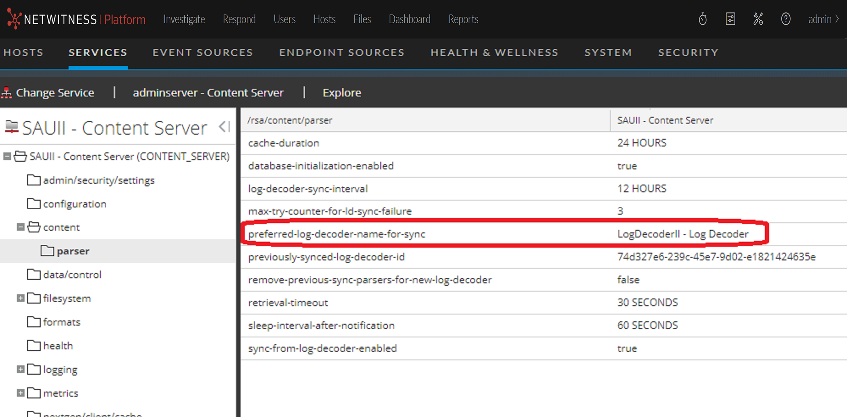Expand the metrics folder node

[20, 393]
